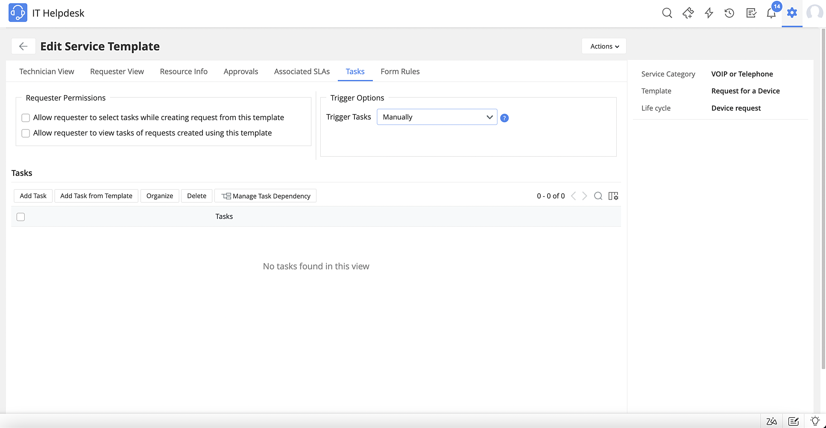Switch to the Approvals tab

click(x=240, y=71)
